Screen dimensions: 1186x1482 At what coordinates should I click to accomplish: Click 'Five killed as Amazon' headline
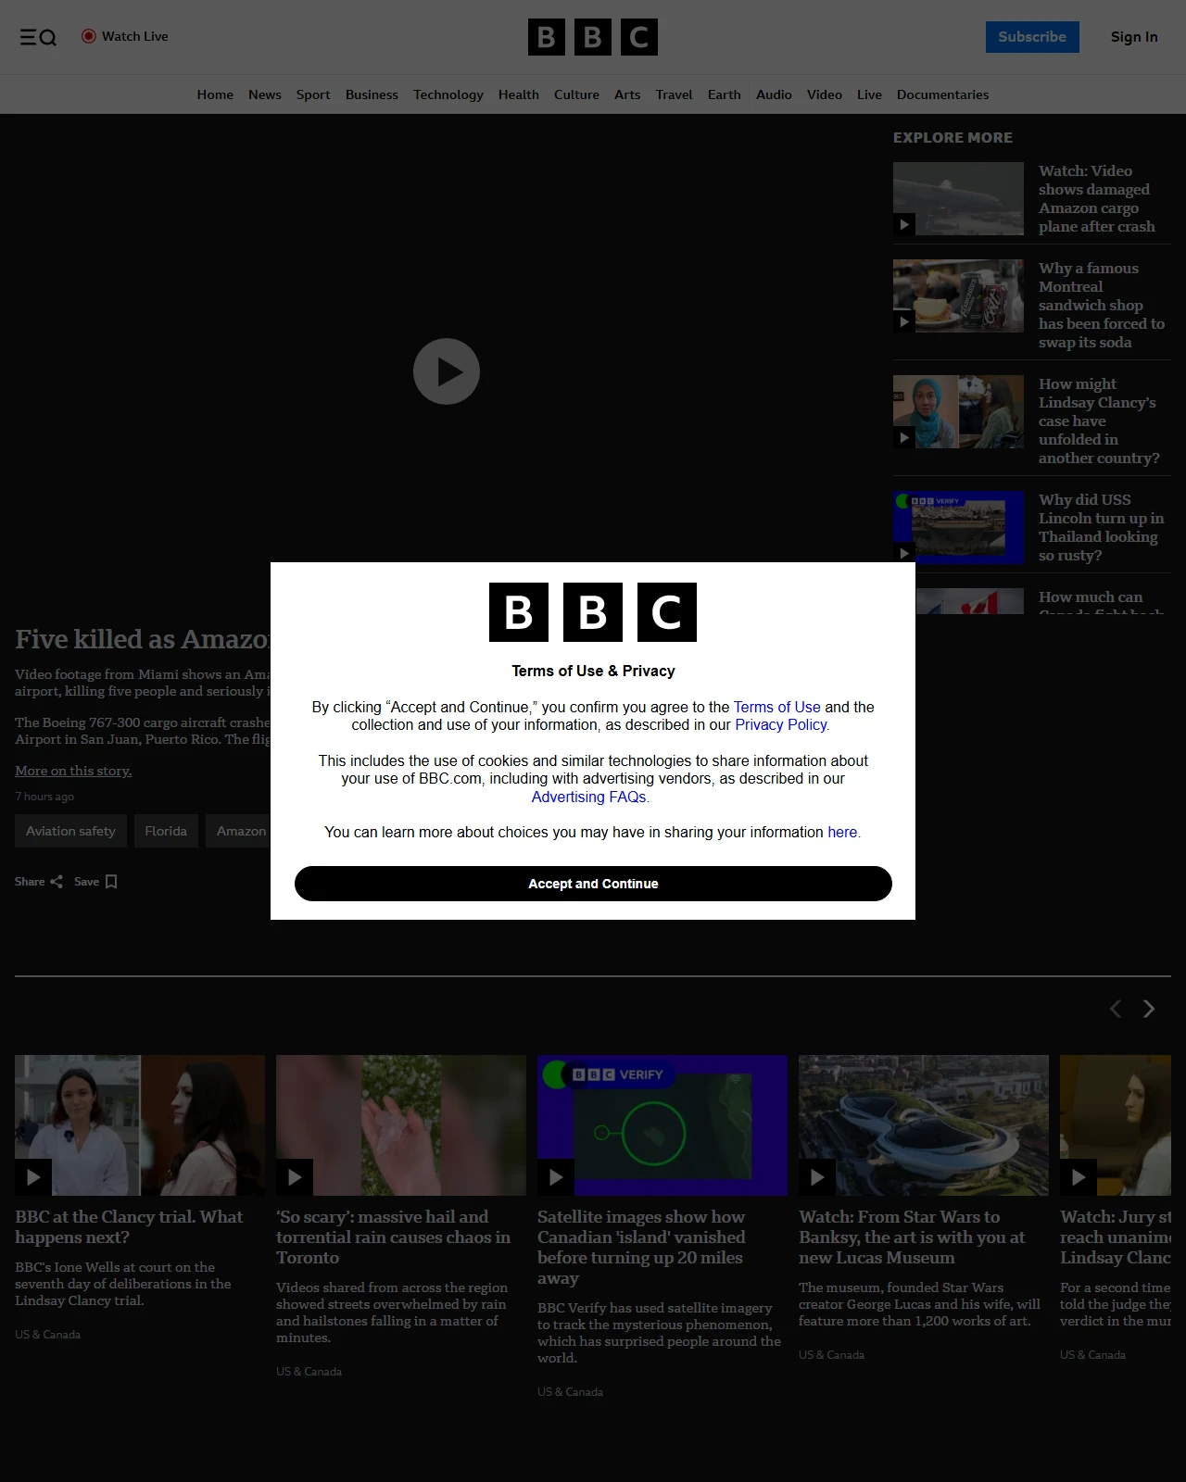point(143,639)
